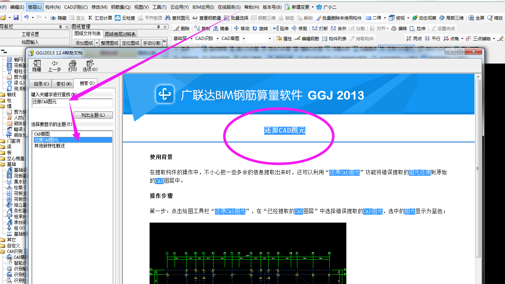Open 二维 view mode dropdown arrow
This screenshot has height=284, width=505.
384,18
